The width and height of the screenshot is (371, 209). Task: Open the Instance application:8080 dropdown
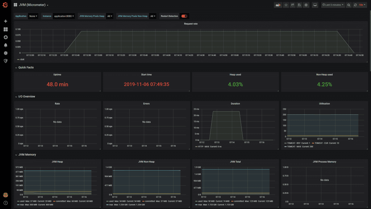[64, 16]
